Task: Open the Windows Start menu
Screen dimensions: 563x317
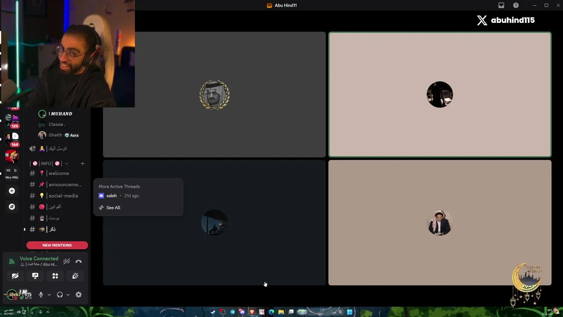Action: [x=349, y=312]
